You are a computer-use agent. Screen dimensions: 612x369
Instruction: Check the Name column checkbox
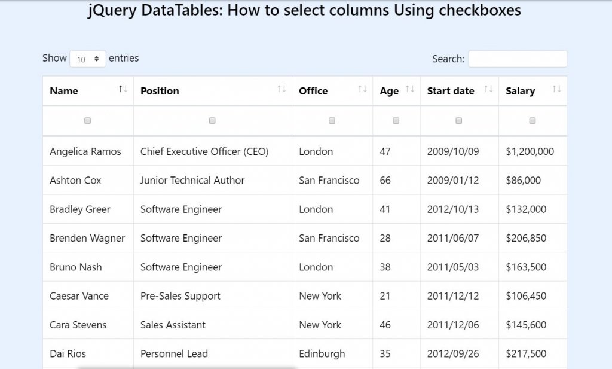click(88, 121)
